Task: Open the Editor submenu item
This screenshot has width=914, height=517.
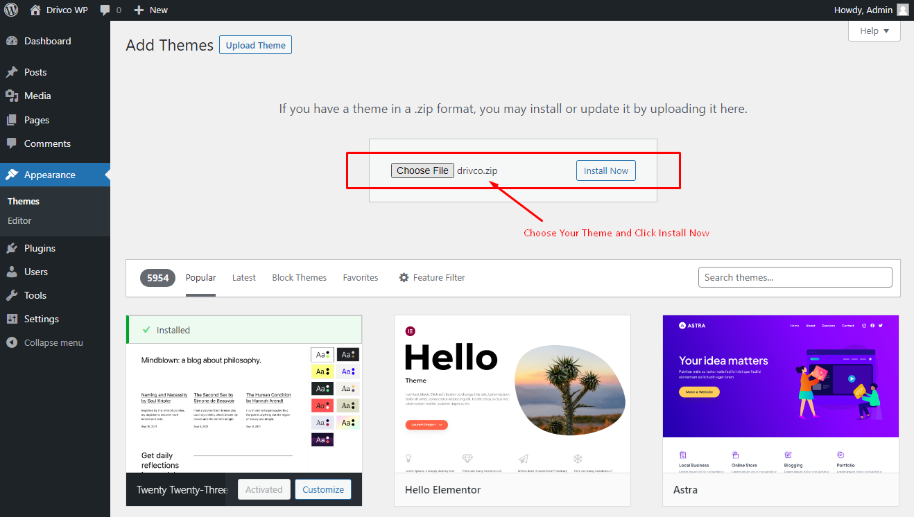Action: [19, 220]
